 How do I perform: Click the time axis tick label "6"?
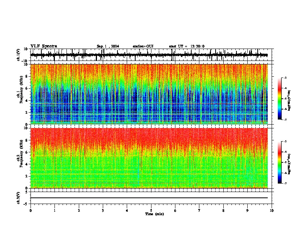pos(175,211)
